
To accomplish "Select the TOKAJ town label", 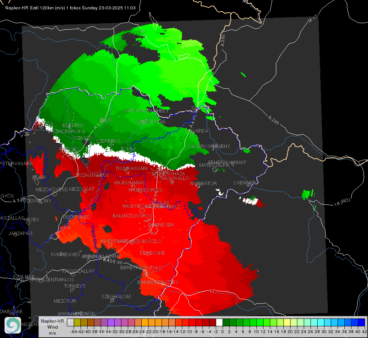I will (128, 149).
